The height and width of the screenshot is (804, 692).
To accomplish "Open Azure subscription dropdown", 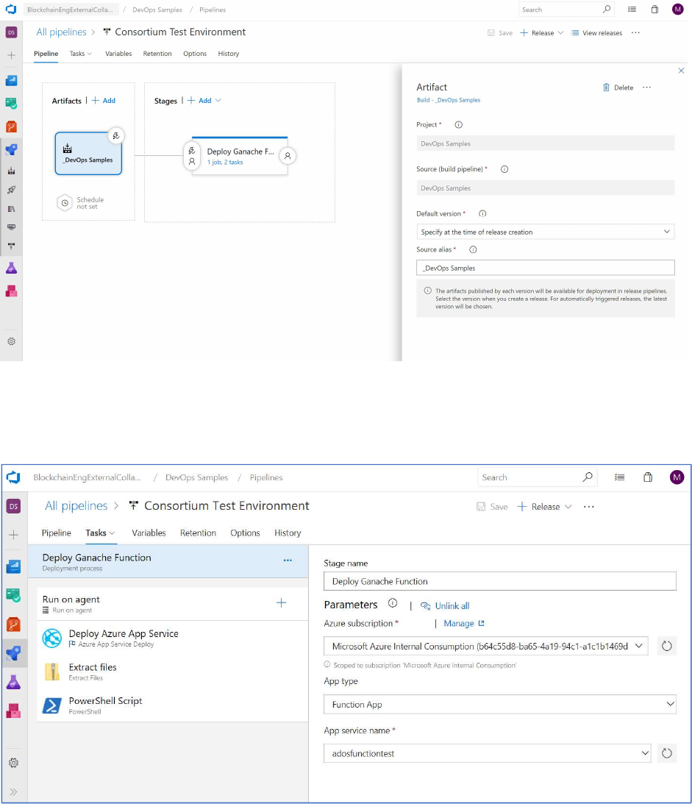I will 486,646.
